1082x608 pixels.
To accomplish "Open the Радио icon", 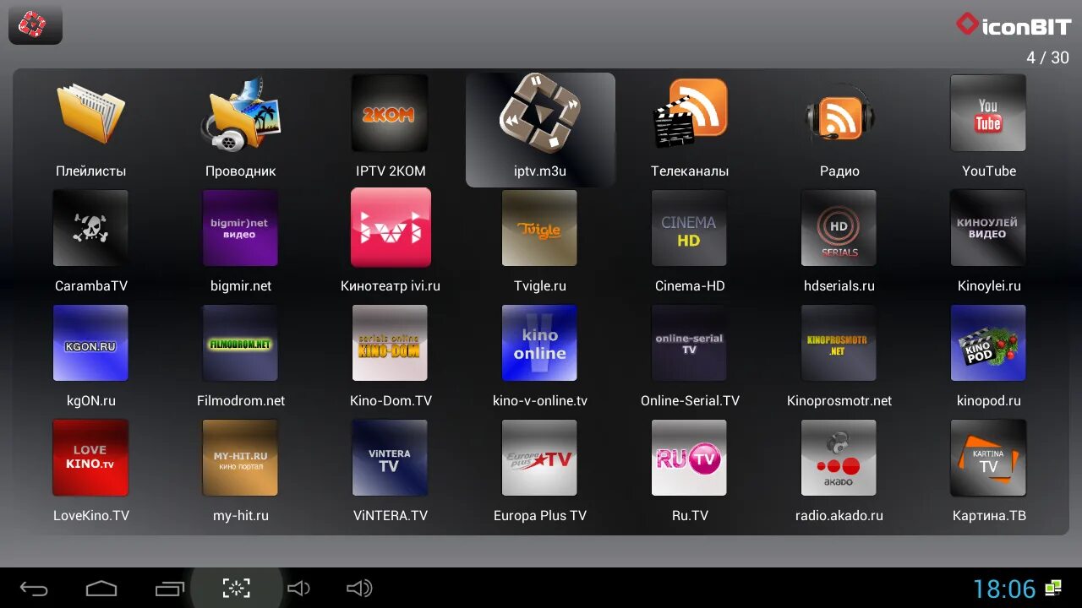I will 839,113.
